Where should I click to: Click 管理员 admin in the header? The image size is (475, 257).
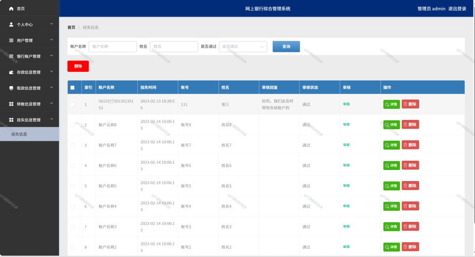tap(431, 9)
